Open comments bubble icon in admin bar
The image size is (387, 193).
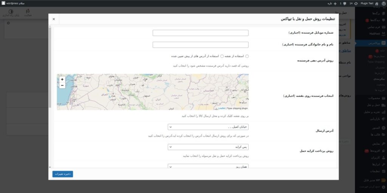point(345,3)
